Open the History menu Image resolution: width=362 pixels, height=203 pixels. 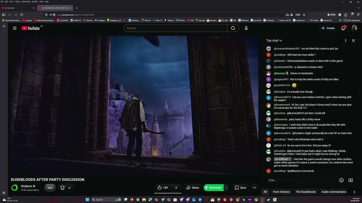point(18,1)
